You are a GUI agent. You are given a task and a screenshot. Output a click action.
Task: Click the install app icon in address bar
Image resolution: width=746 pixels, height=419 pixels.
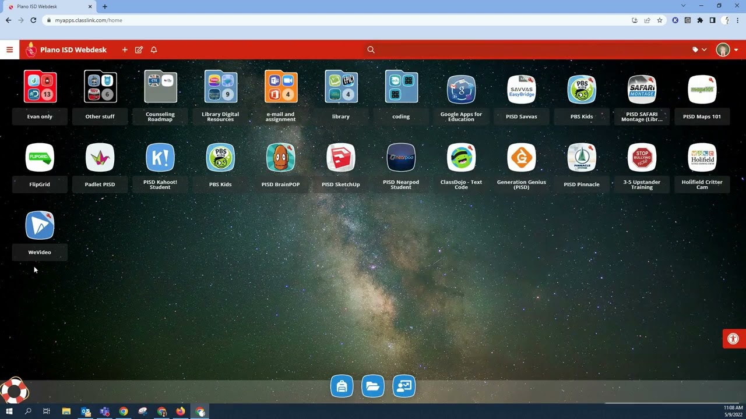click(x=635, y=20)
